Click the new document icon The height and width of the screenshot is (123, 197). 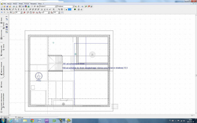(x=2, y=6)
